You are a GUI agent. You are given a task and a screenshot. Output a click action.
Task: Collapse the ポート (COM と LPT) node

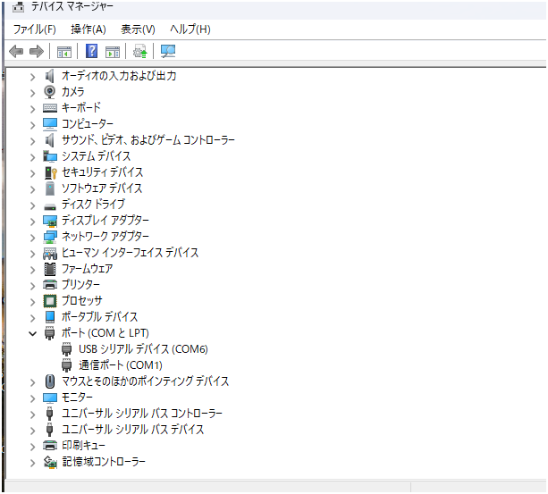point(32,333)
